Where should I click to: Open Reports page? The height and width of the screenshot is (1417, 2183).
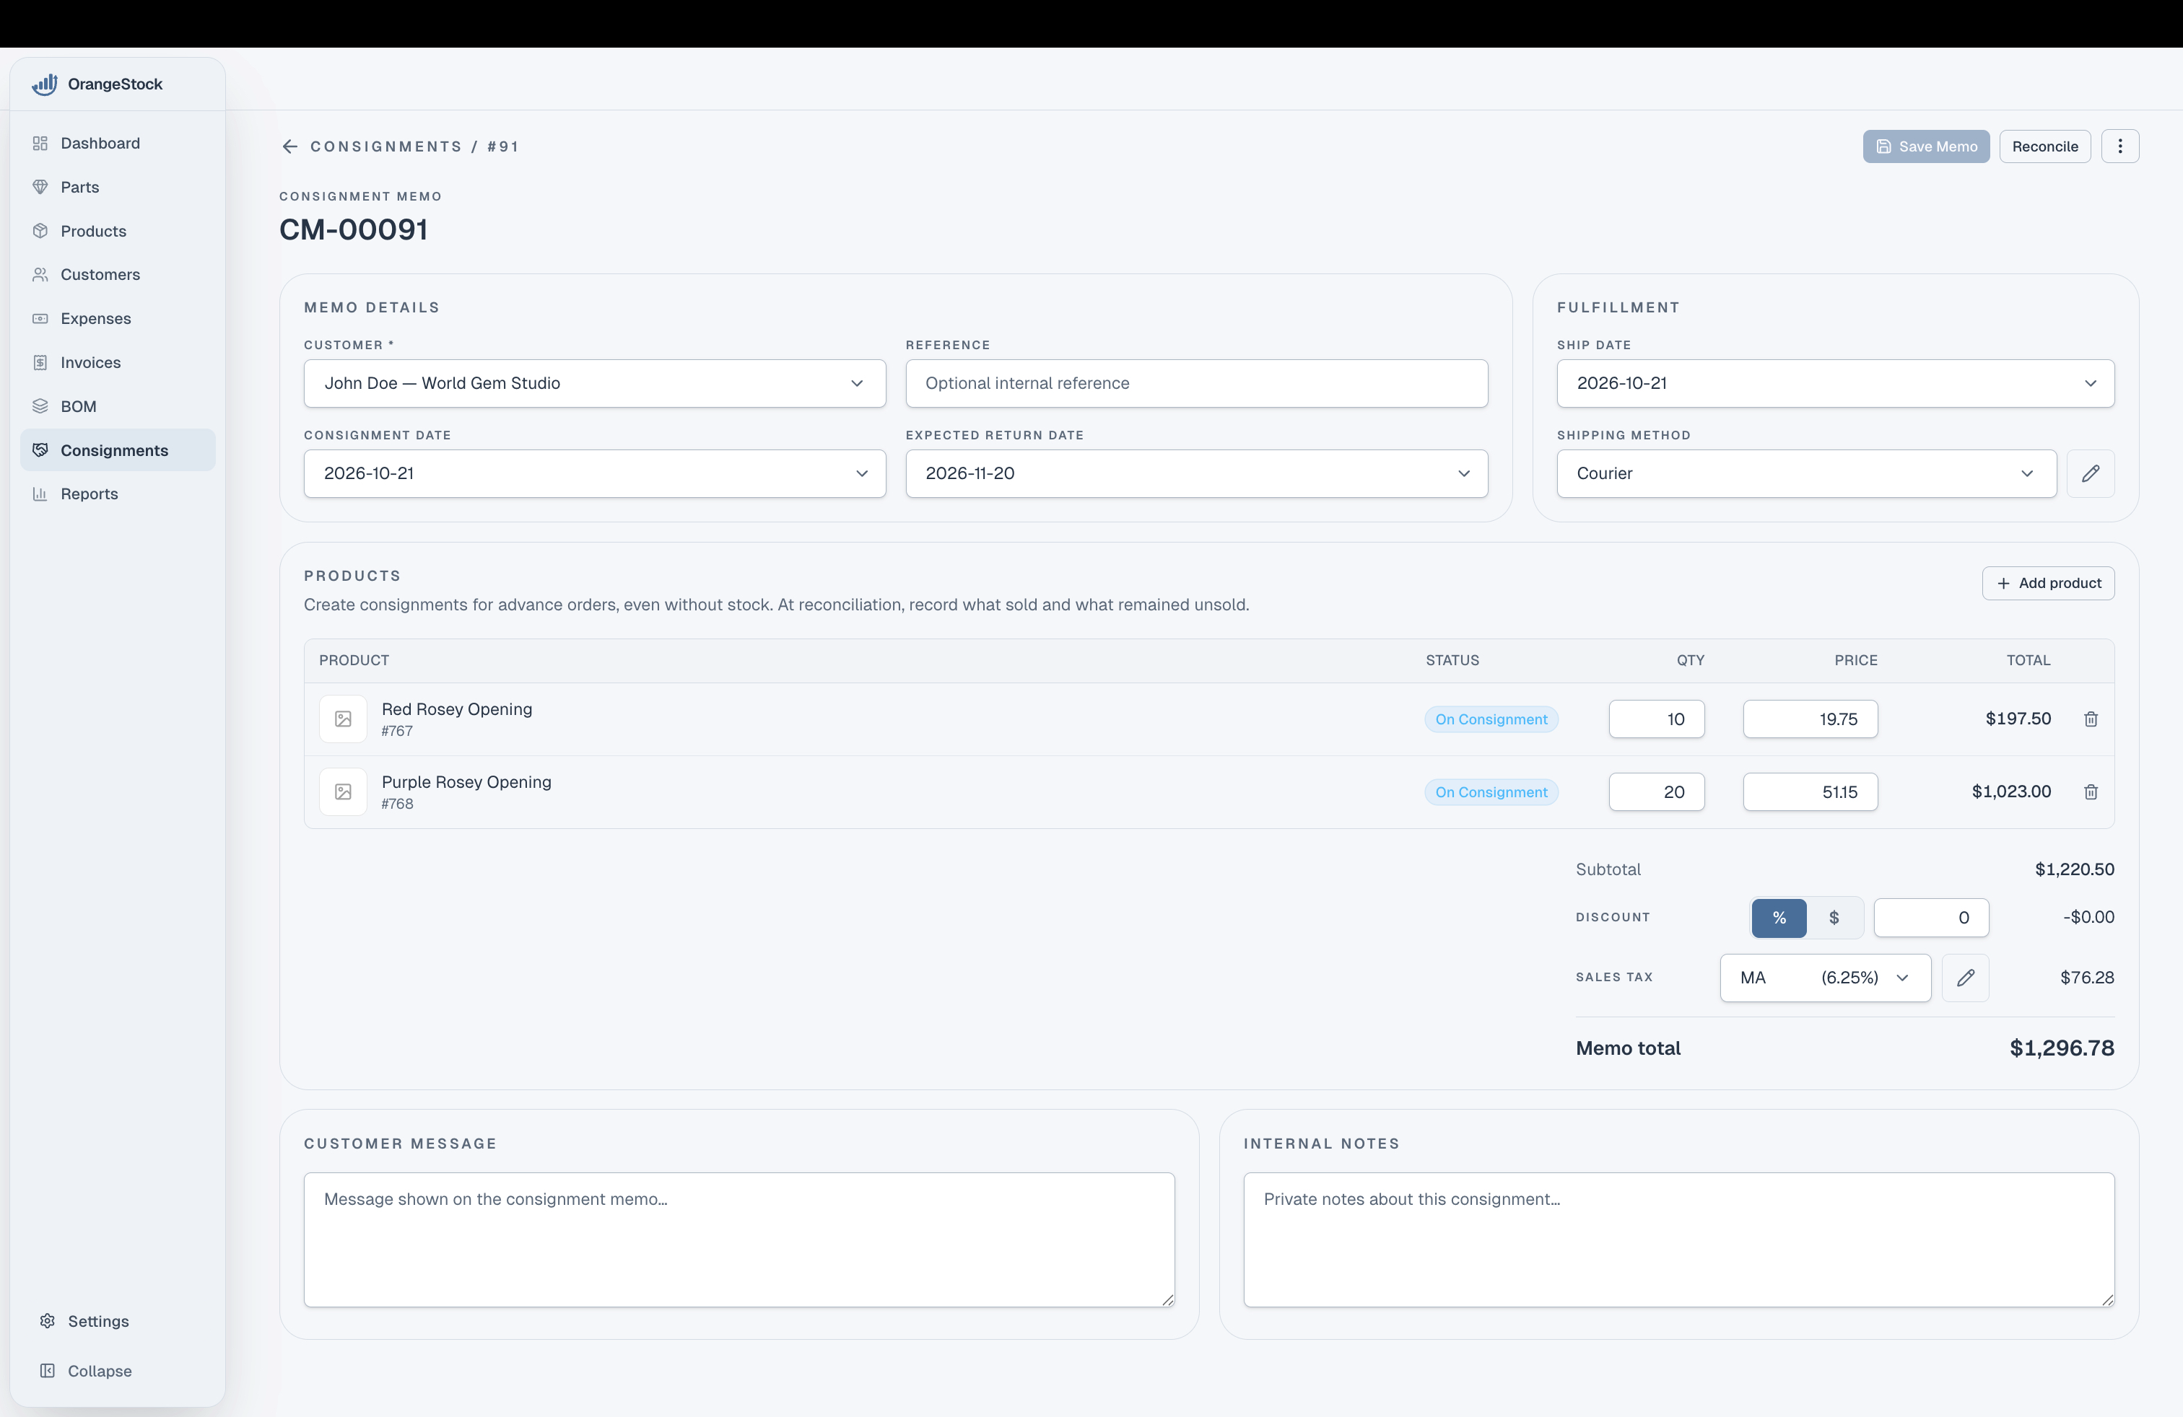[118, 494]
